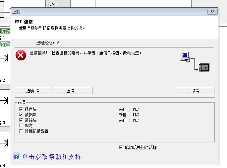Click 来自 : PLC text beside 程序块

(x=129, y=109)
